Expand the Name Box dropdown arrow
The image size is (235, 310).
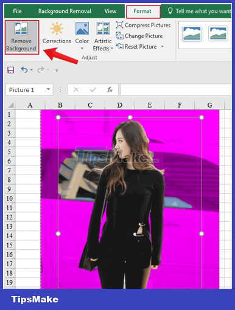[x=48, y=89]
